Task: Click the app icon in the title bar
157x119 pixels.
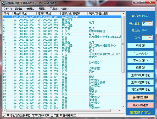Action: [x=3, y=3]
